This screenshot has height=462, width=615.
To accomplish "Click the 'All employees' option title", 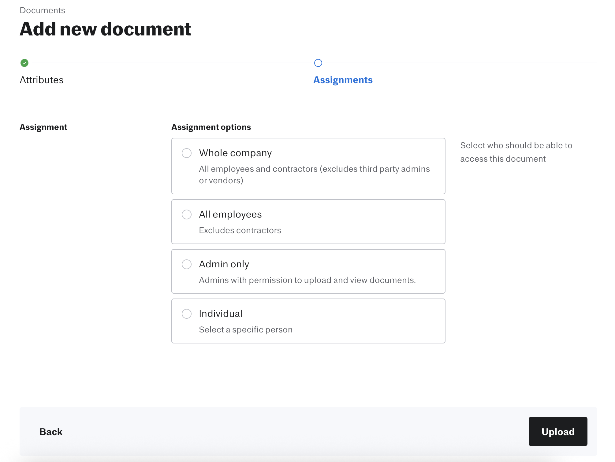I will (x=230, y=215).
